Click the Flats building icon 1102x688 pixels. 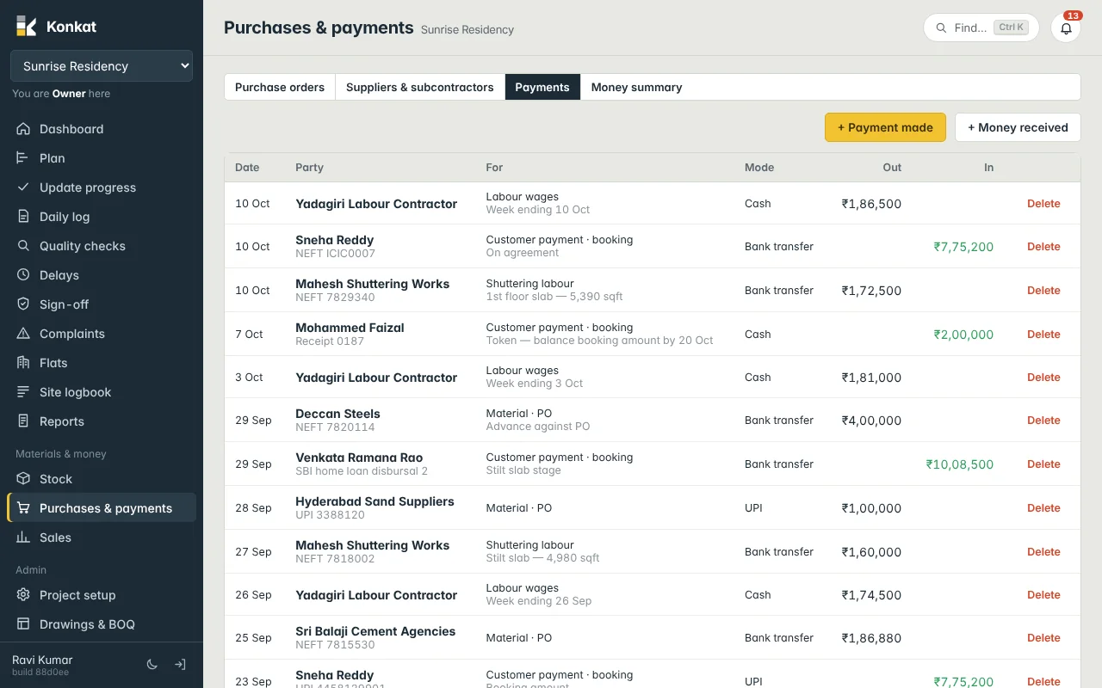point(23,363)
